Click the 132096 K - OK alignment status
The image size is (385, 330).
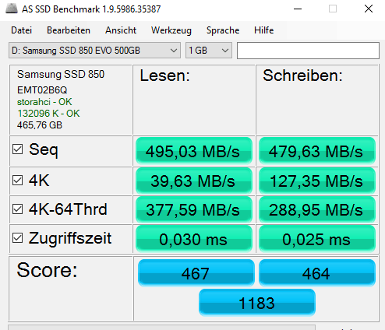click(48, 114)
